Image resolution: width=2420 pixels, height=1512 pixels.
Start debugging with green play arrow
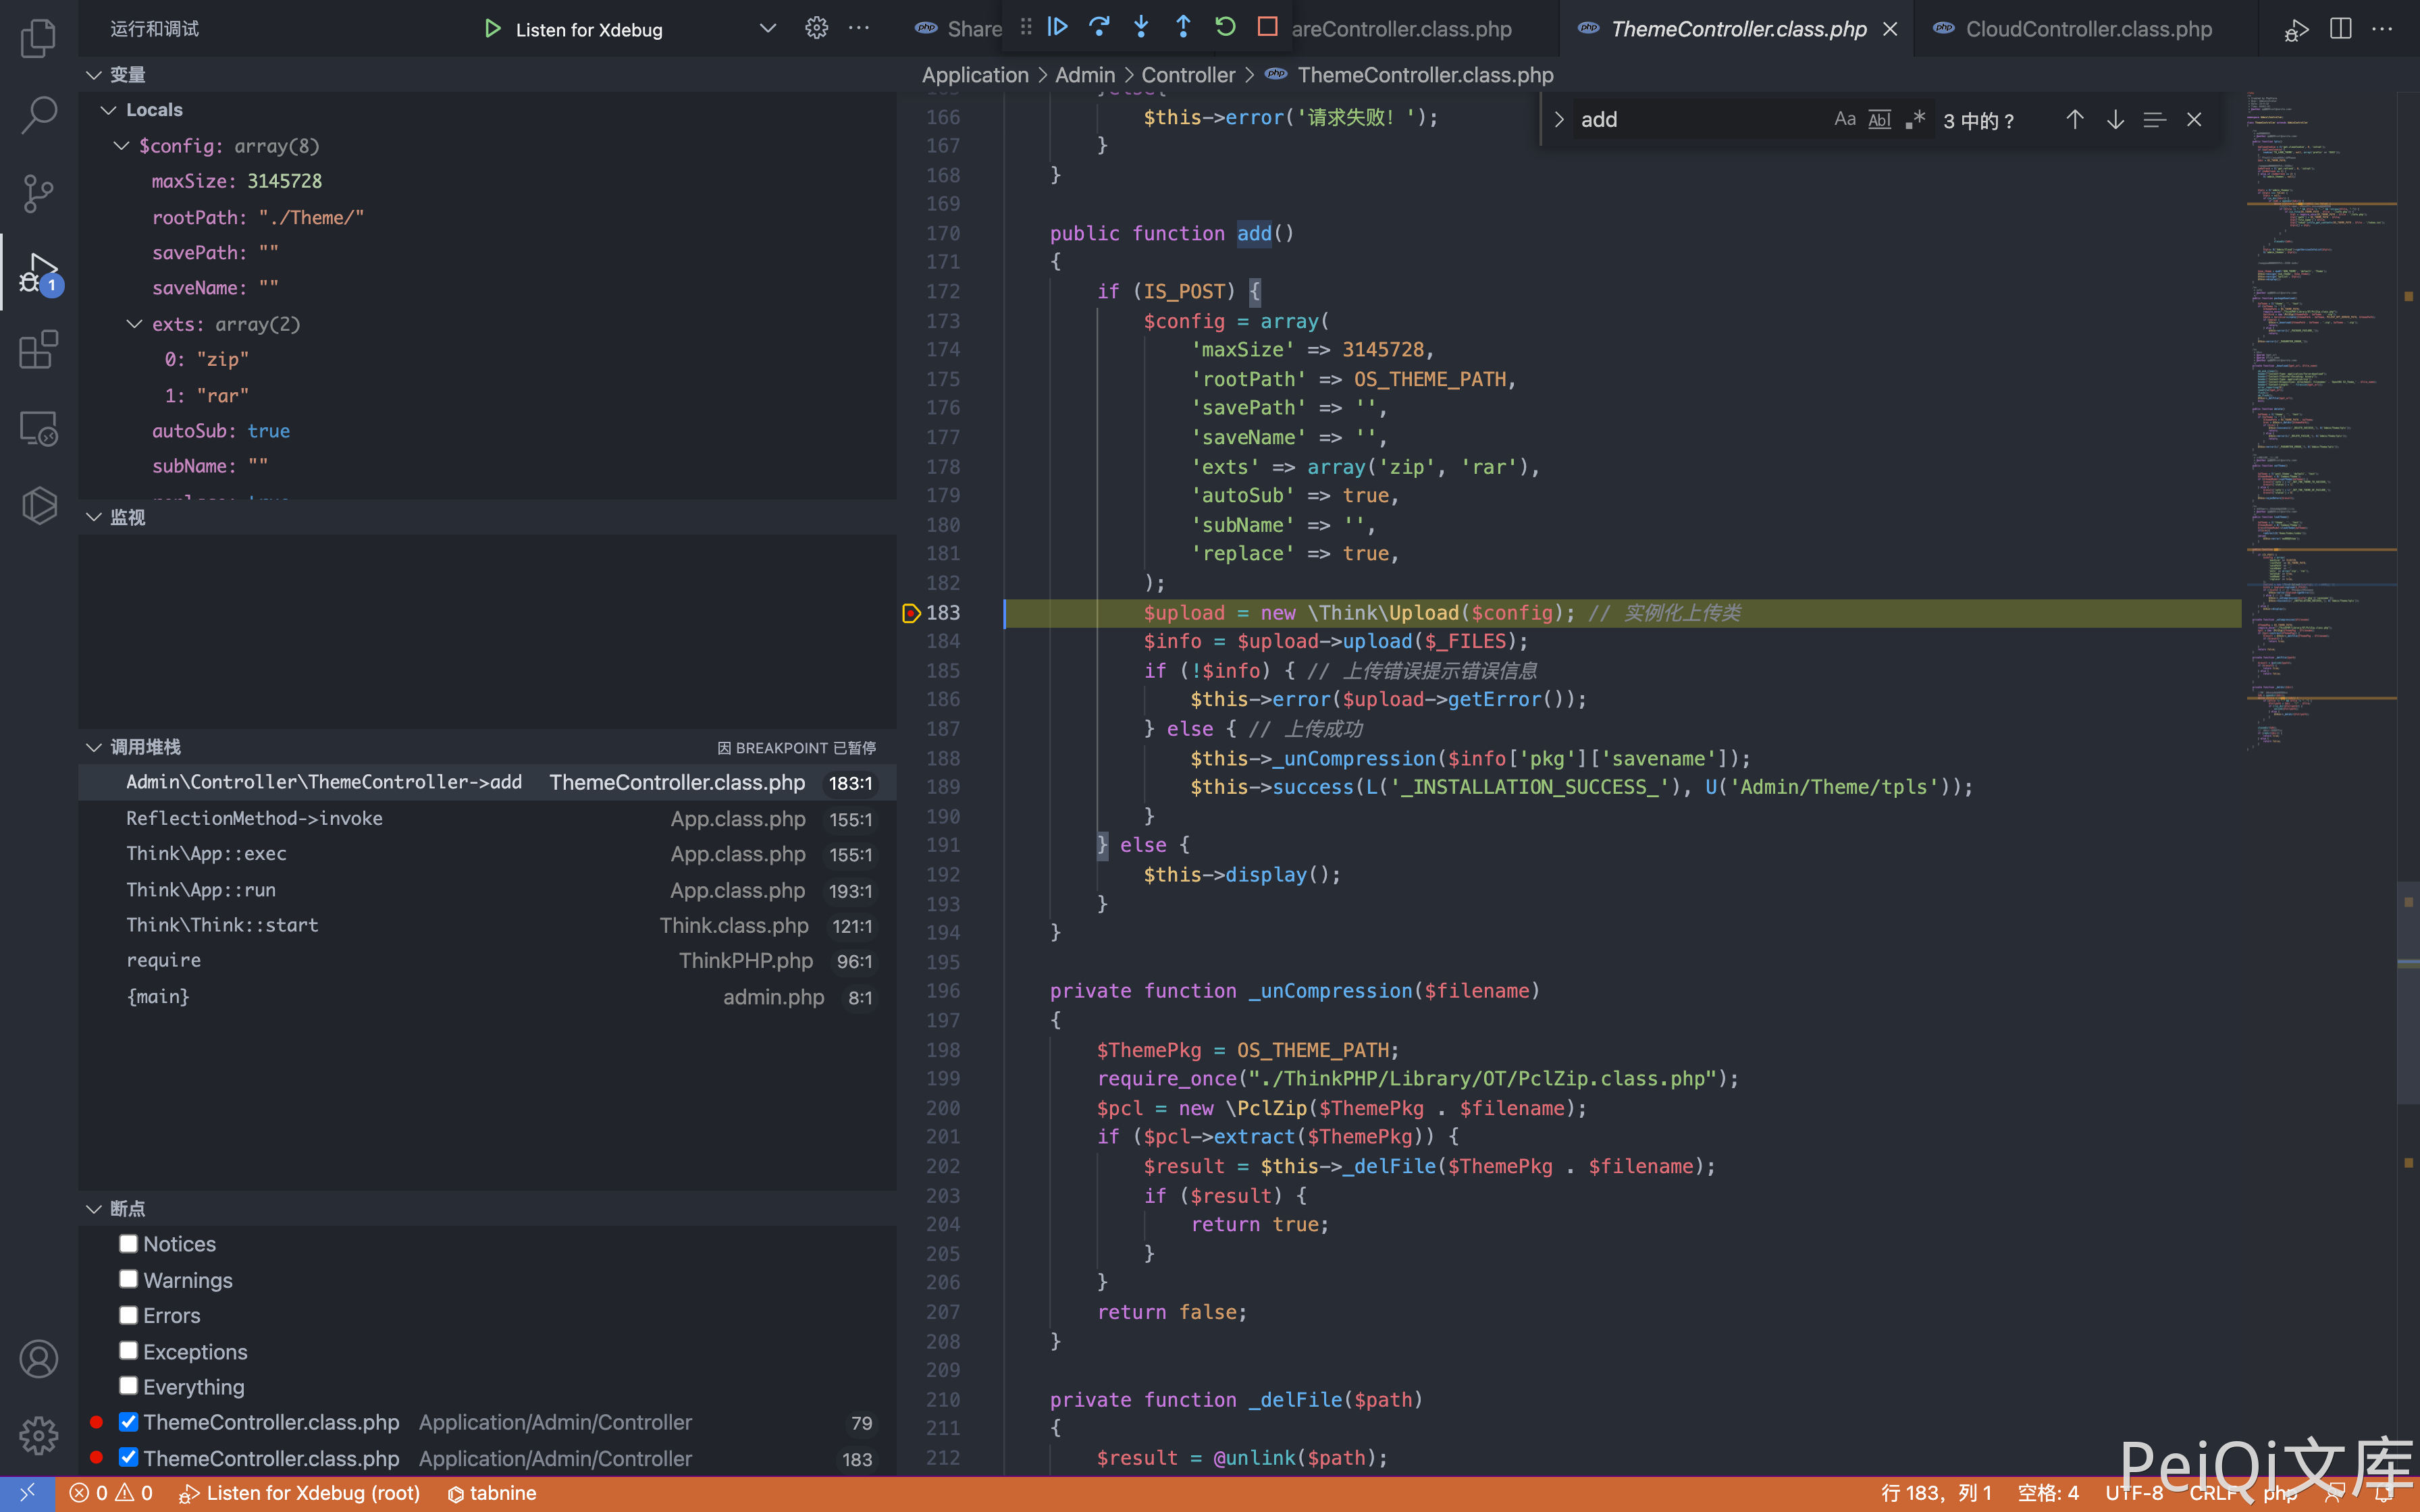pos(492,29)
